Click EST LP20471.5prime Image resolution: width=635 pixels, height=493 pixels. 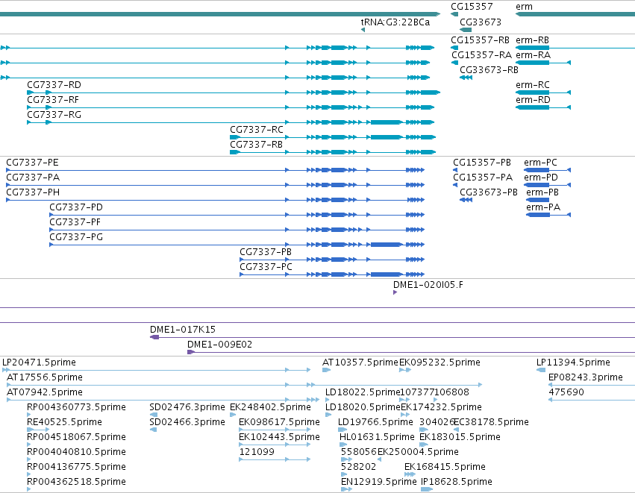pyautogui.click(x=39, y=362)
